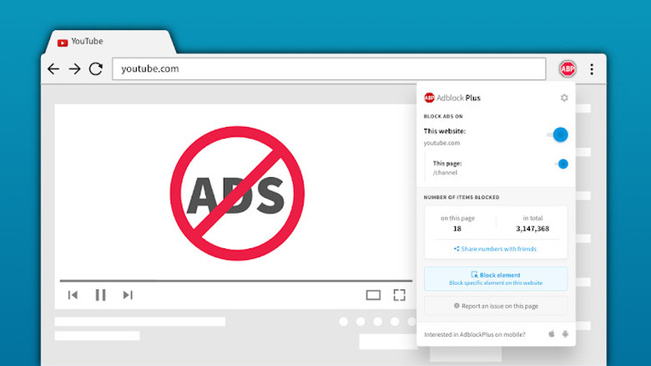Click the crossed-out ADS video area

point(237,193)
